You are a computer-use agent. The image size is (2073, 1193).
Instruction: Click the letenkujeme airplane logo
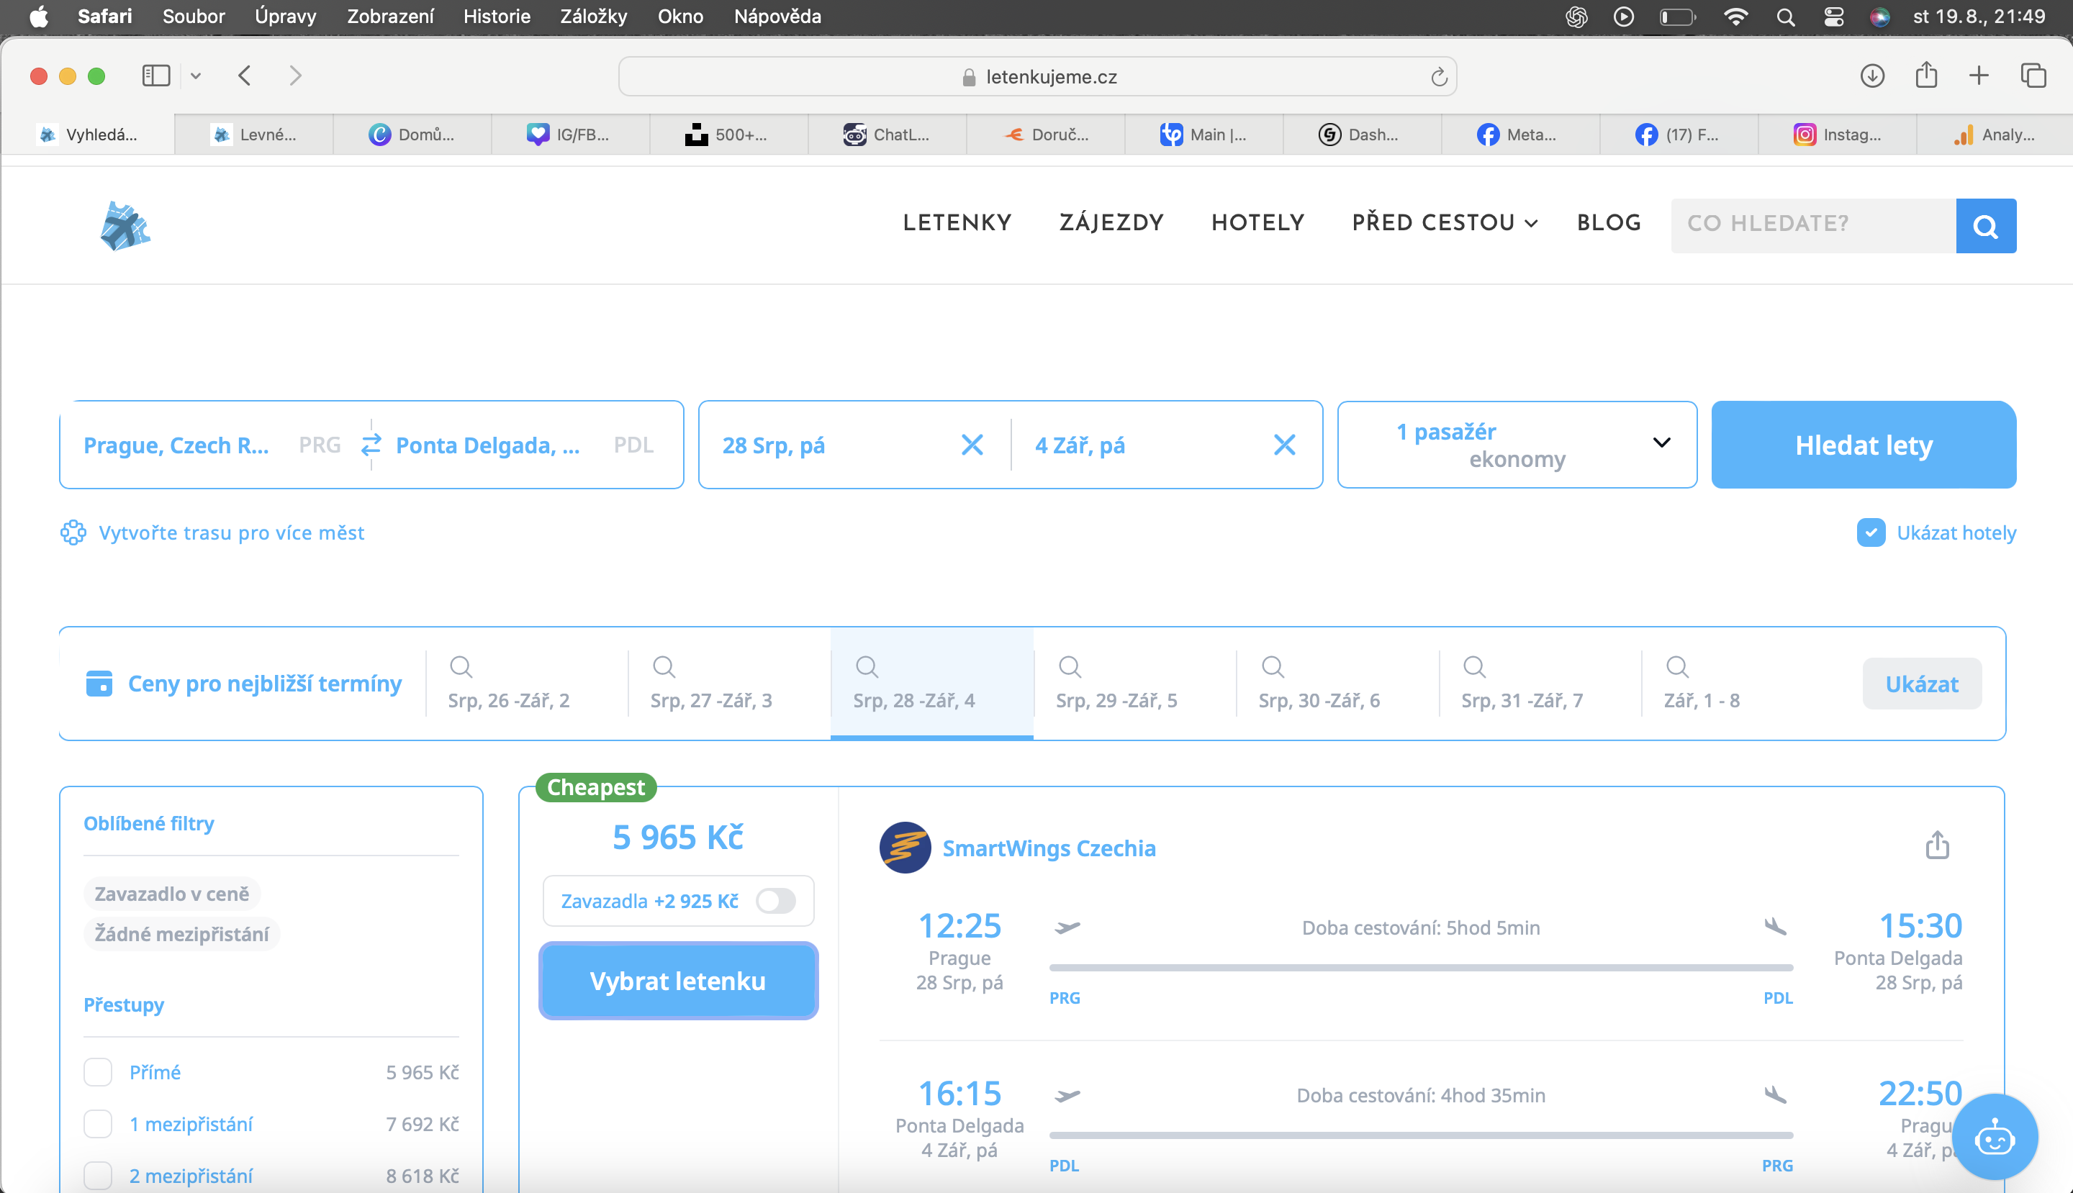point(125,226)
